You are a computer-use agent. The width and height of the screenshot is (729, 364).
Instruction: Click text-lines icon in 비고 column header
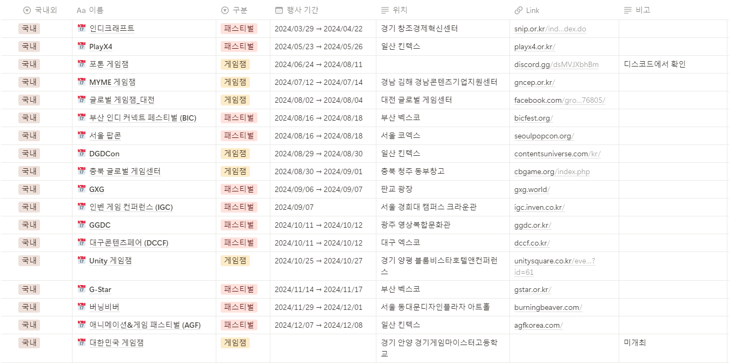point(628,10)
